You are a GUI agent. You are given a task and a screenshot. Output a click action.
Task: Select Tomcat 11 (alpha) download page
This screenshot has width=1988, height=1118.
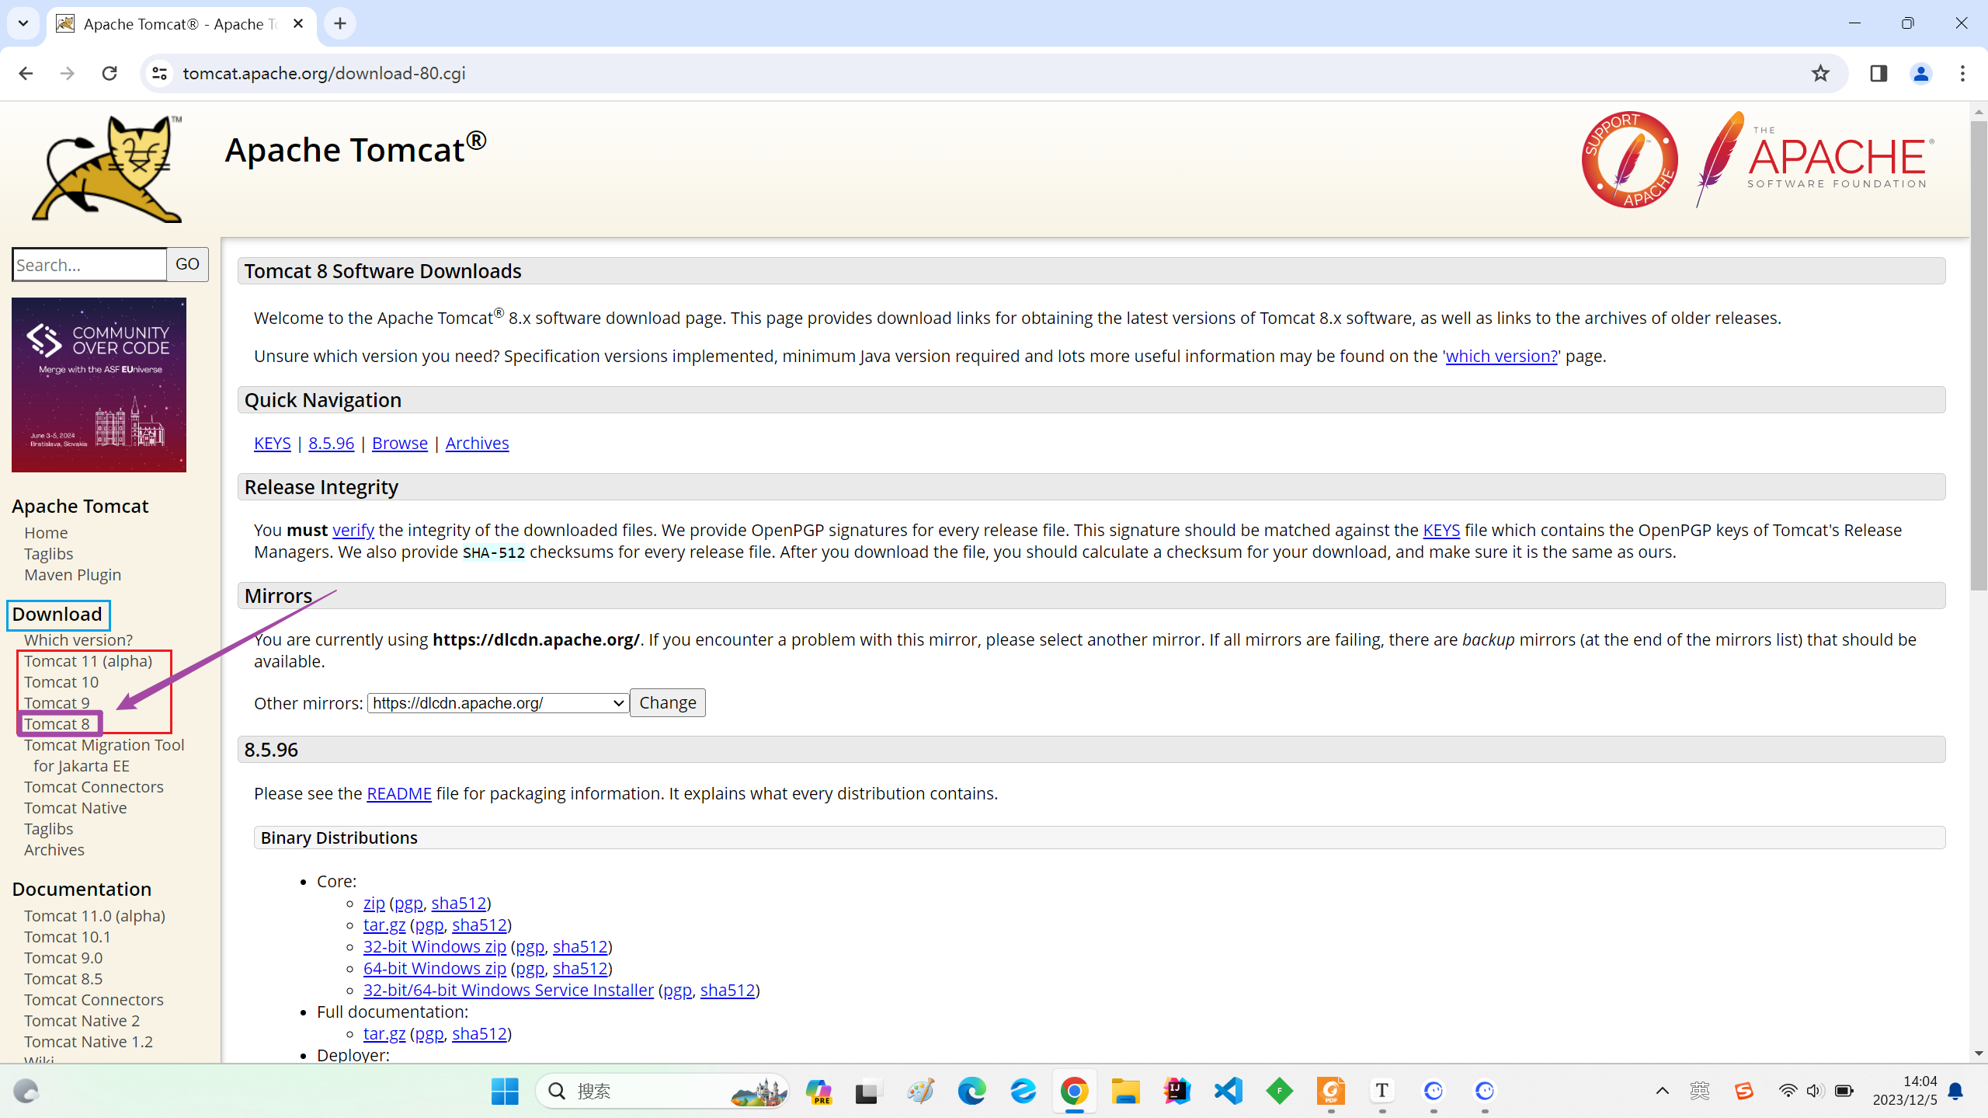coord(88,660)
